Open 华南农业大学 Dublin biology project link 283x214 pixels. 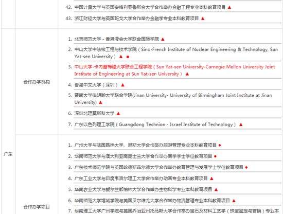[143, 189]
